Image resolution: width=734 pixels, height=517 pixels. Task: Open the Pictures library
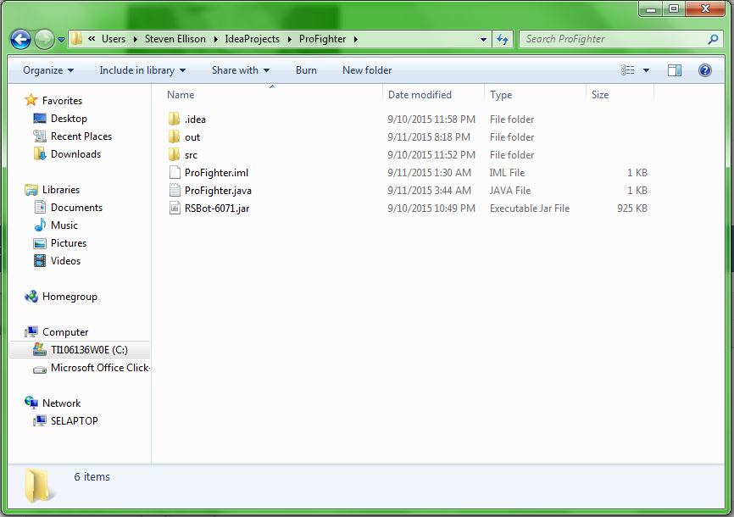[x=69, y=243]
